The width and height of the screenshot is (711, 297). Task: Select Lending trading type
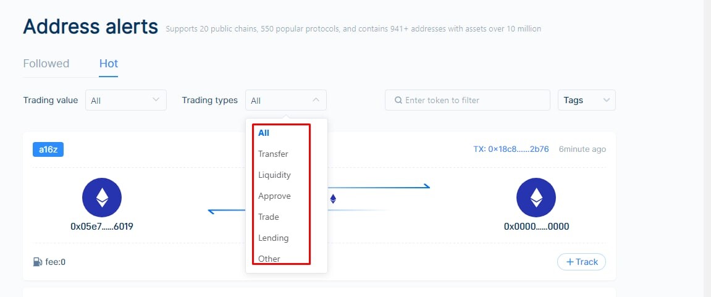point(273,238)
